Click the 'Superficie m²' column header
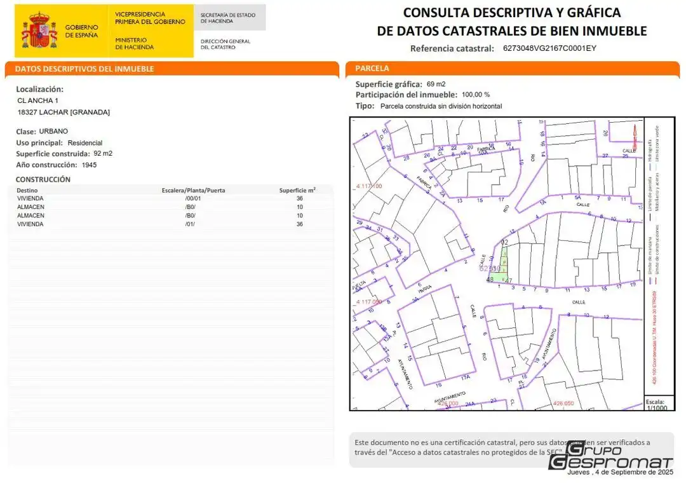This screenshot has width=686, height=483. click(x=297, y=190)
